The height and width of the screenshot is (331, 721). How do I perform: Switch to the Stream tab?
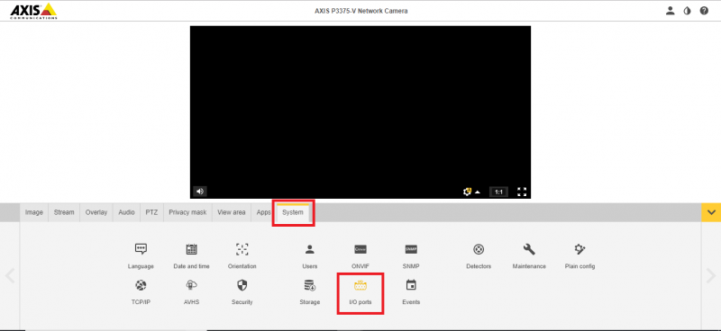click(x=64, y=212)
